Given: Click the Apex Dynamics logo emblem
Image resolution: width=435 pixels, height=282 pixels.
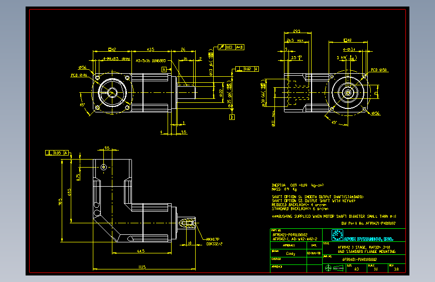Looking at the screenshot, I should tap(337, 235).
